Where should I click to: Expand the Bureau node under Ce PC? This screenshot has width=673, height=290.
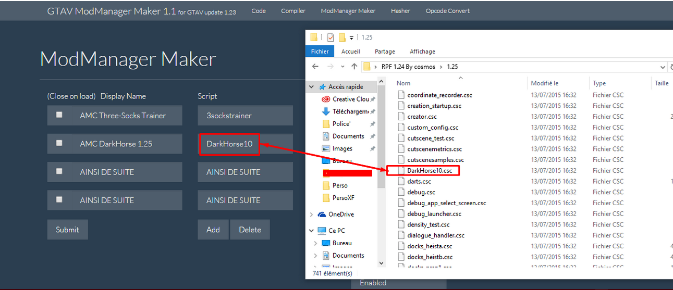click(x=315, y=243)
